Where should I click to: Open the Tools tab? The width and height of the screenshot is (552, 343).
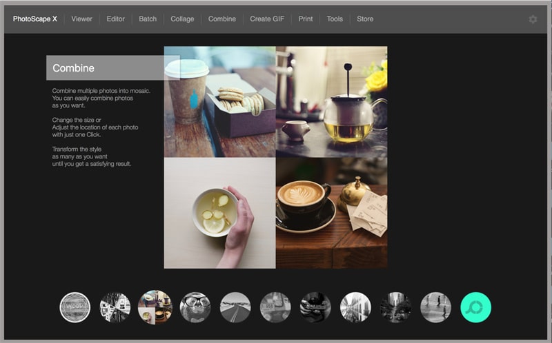(x=335, y=19)
